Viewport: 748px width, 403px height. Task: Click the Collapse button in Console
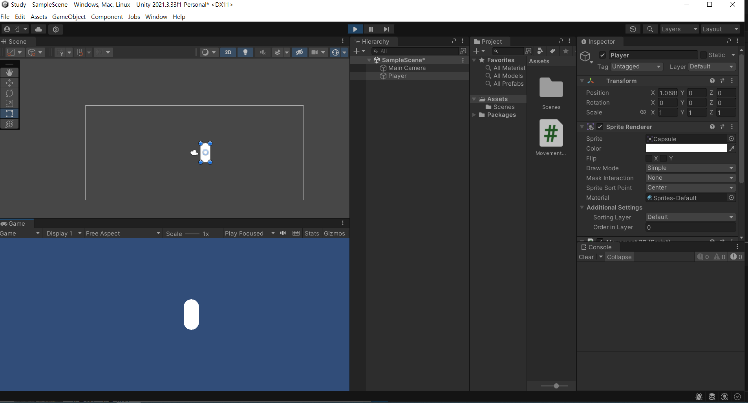pyautogui.click(x=619, y=257)
